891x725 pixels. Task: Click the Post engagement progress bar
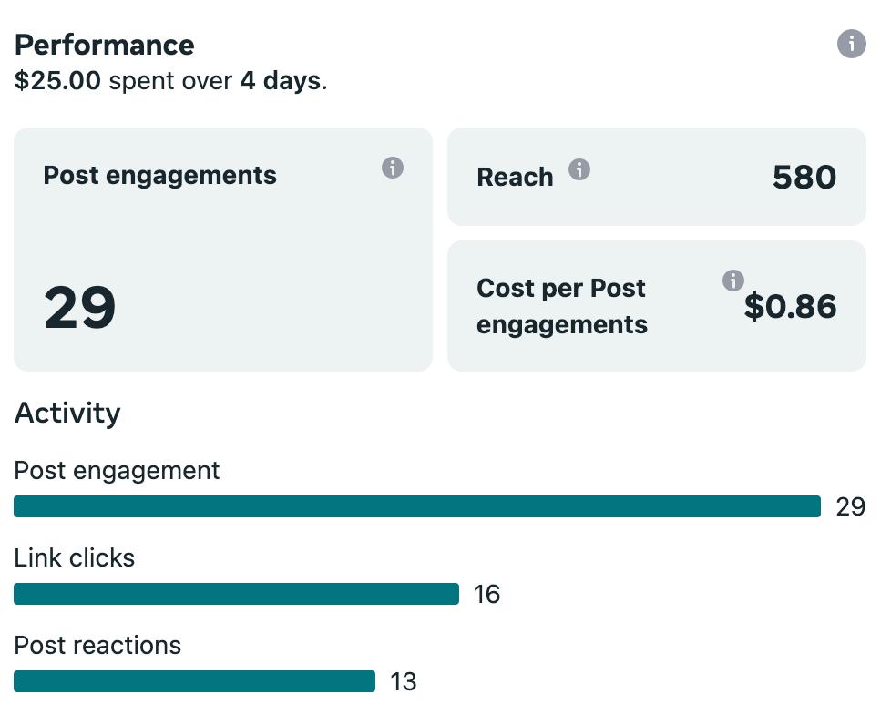point(416,506)
